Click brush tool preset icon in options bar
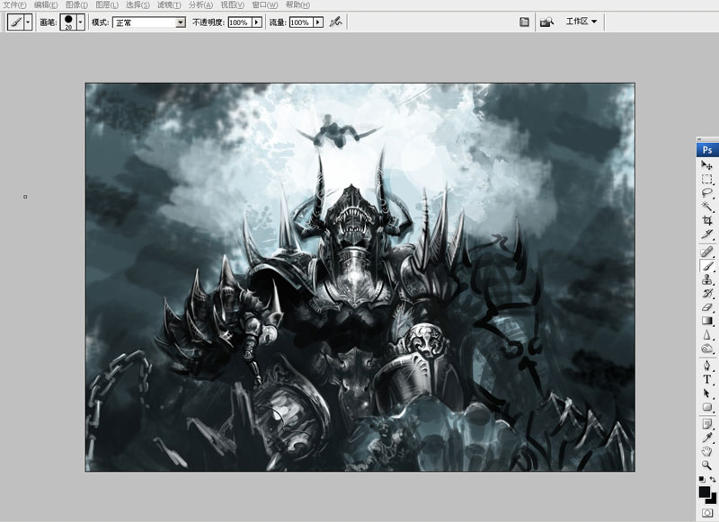The height and width of the screenshot is (522, 719). pos(16,22)
